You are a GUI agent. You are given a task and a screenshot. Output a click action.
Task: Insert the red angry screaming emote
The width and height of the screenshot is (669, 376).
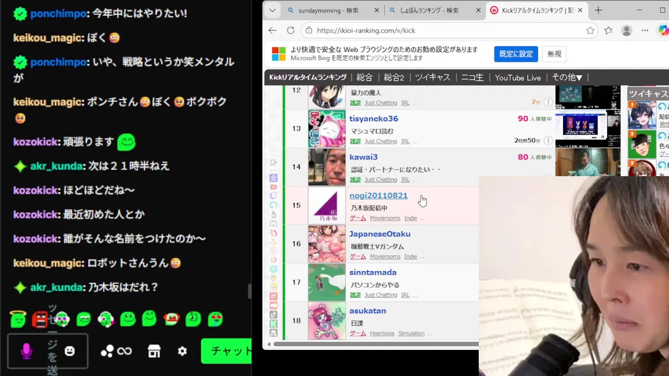point(40,319)
